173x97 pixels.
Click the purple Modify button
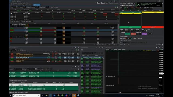point(144,34)
